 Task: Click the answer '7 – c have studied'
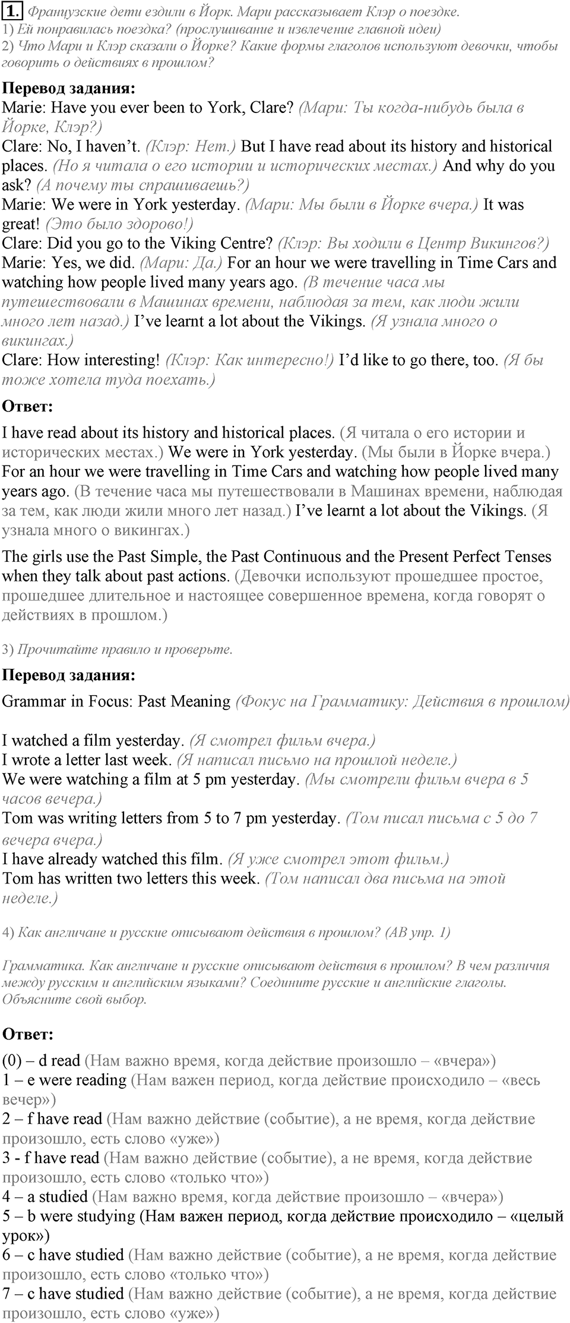click(63, 1294)
